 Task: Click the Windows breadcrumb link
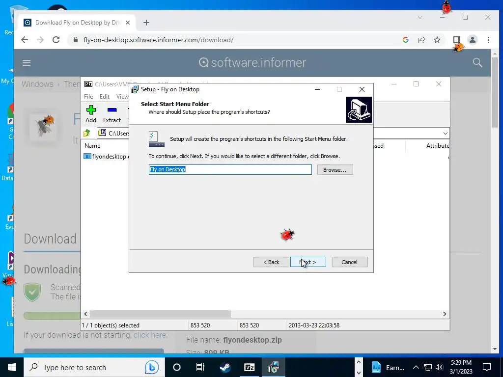(x=37, y=84)
